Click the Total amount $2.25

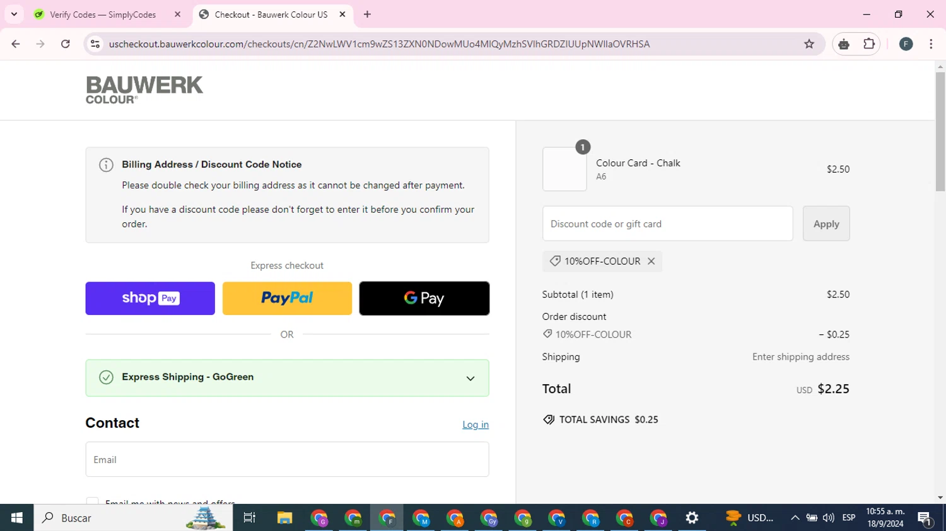(833, 389)
